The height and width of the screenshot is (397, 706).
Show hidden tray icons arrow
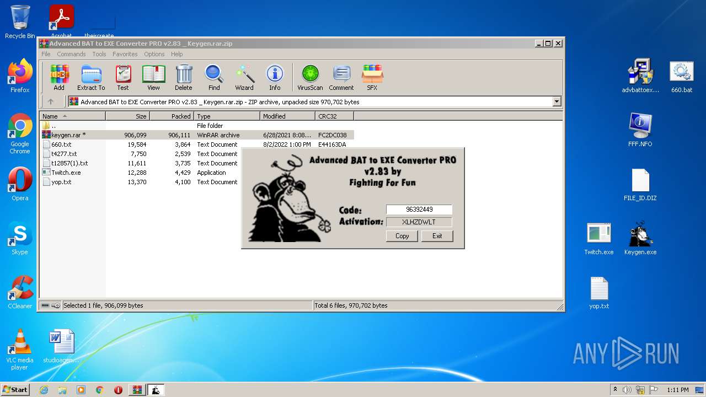click(615, 390)
